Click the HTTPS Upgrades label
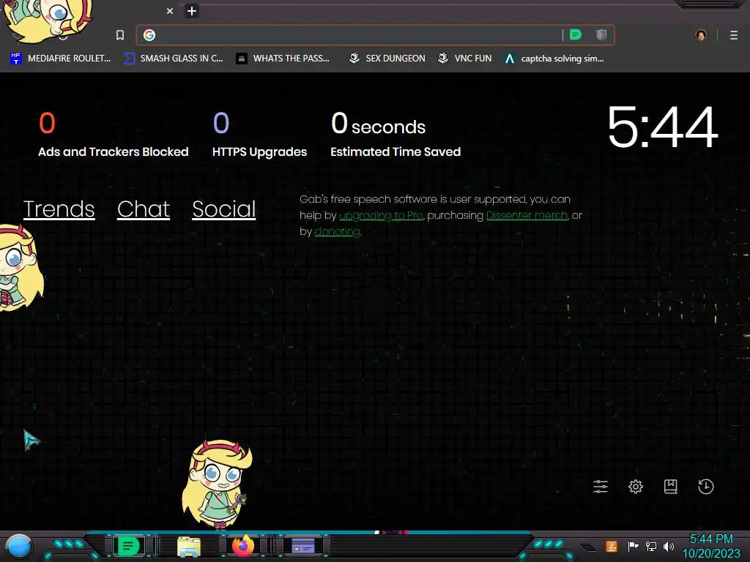This screenshot has height=562, width=750. [x=260, y=152]
